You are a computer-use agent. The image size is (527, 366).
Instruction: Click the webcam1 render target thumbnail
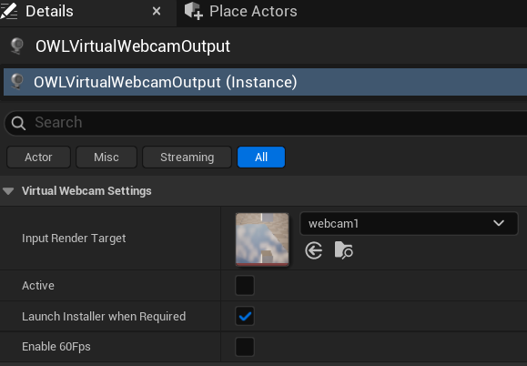click(x=262, y=239)
